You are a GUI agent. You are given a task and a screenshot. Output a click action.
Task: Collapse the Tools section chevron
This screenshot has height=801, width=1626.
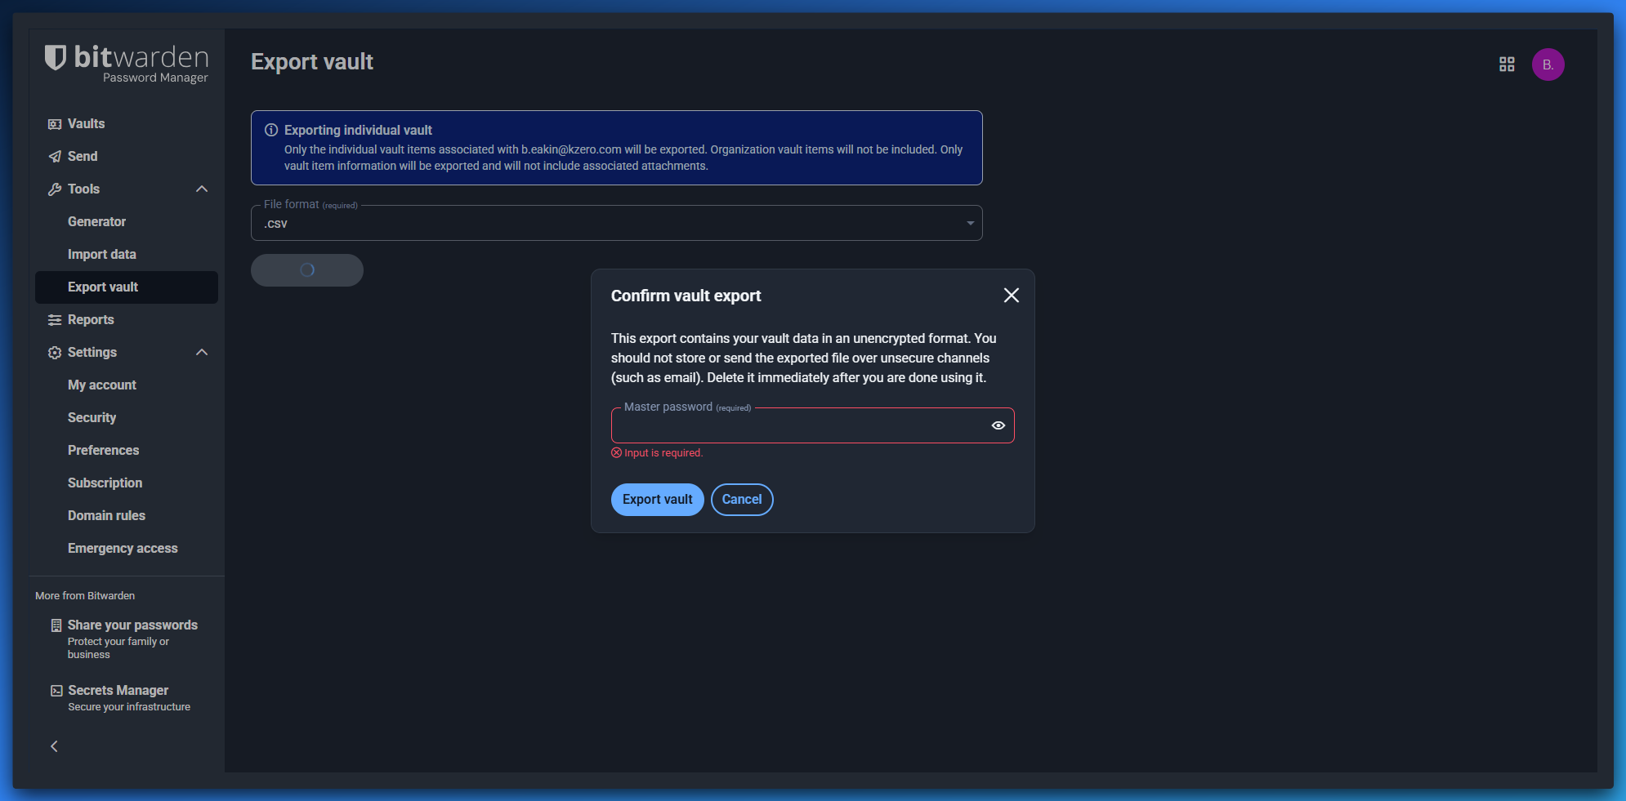(202, 189)
